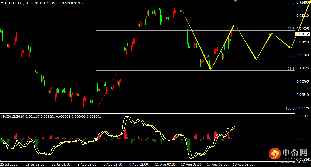The width and height of the screenshot is (311, 167).
Task: Click the 0.91360 price axis label
Action: tap(303, 55)
